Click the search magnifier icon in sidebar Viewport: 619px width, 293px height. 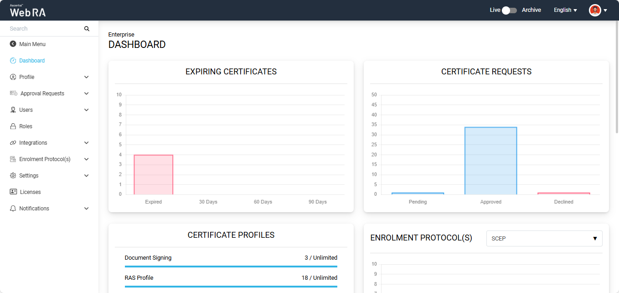[87, 29]
